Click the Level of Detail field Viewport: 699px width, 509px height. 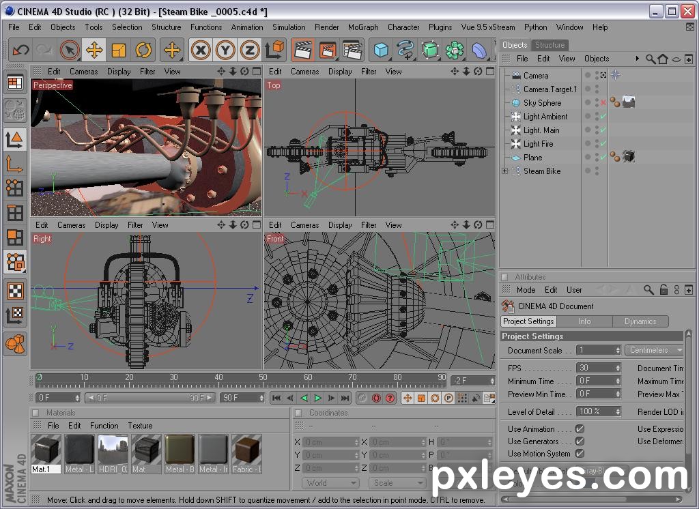point(598,412)
